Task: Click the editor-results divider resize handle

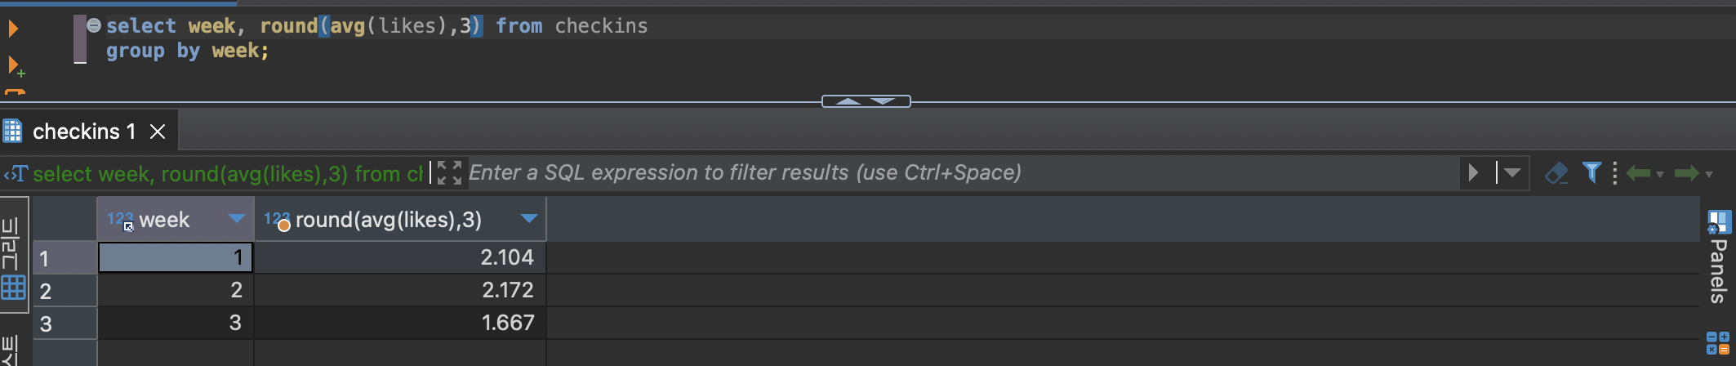Action: (x=866, y=101)
